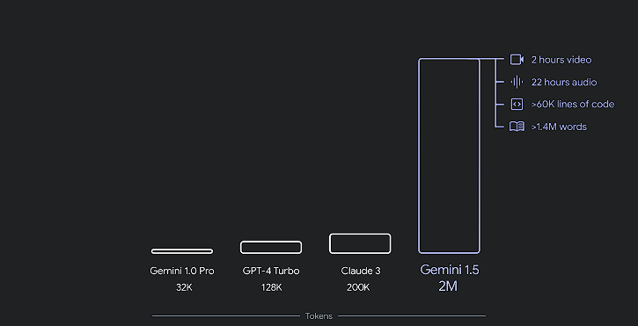
Task: Click the 'Tokens' axis label
Action: point(319,315)
